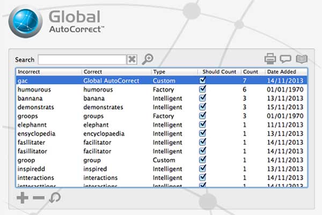Select the 'fasillitator' row

pos(162,151)
